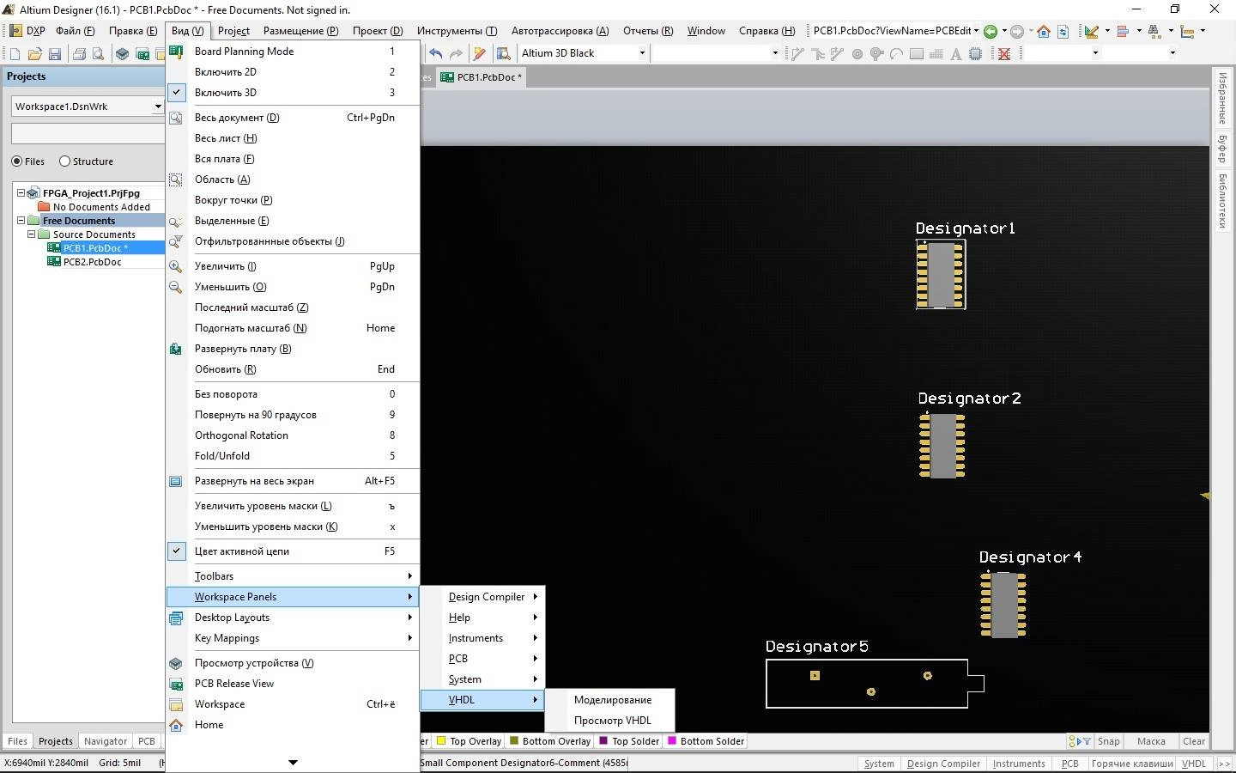Open the PCB1.PcbDoc?ViewName address dropdown
The height and width of the screenshot is (773, 1236).
976,31
